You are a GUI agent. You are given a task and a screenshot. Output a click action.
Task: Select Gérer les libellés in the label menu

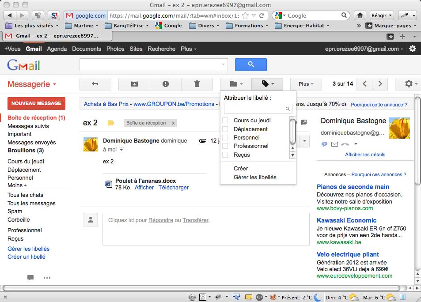[x=255, y=177]
